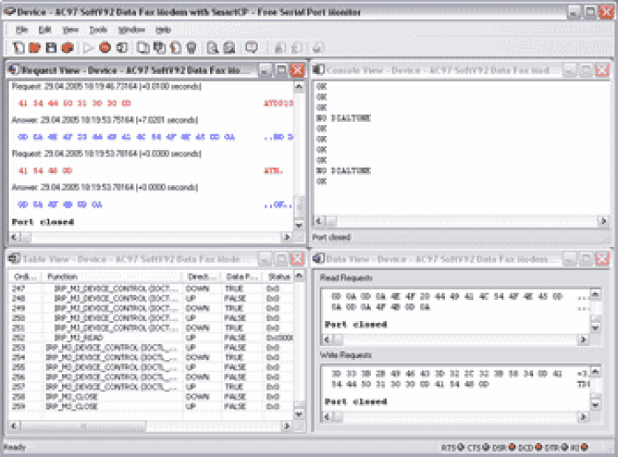
Task: Click the New session page icon
Action: click(x=18, y=48)
